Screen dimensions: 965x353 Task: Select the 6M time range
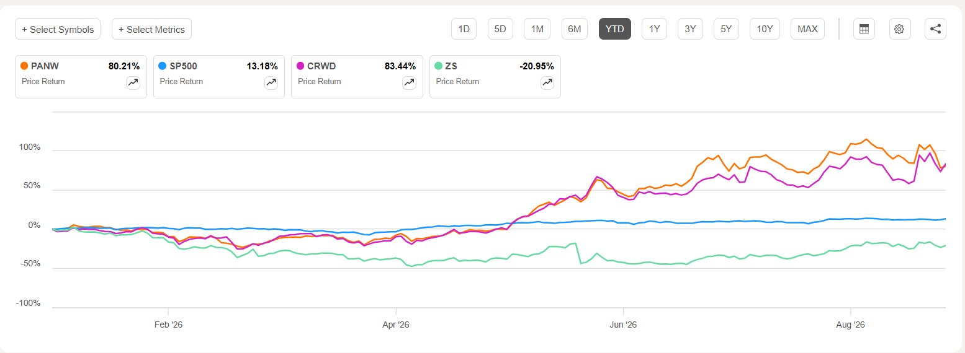[x=575, y=29]
